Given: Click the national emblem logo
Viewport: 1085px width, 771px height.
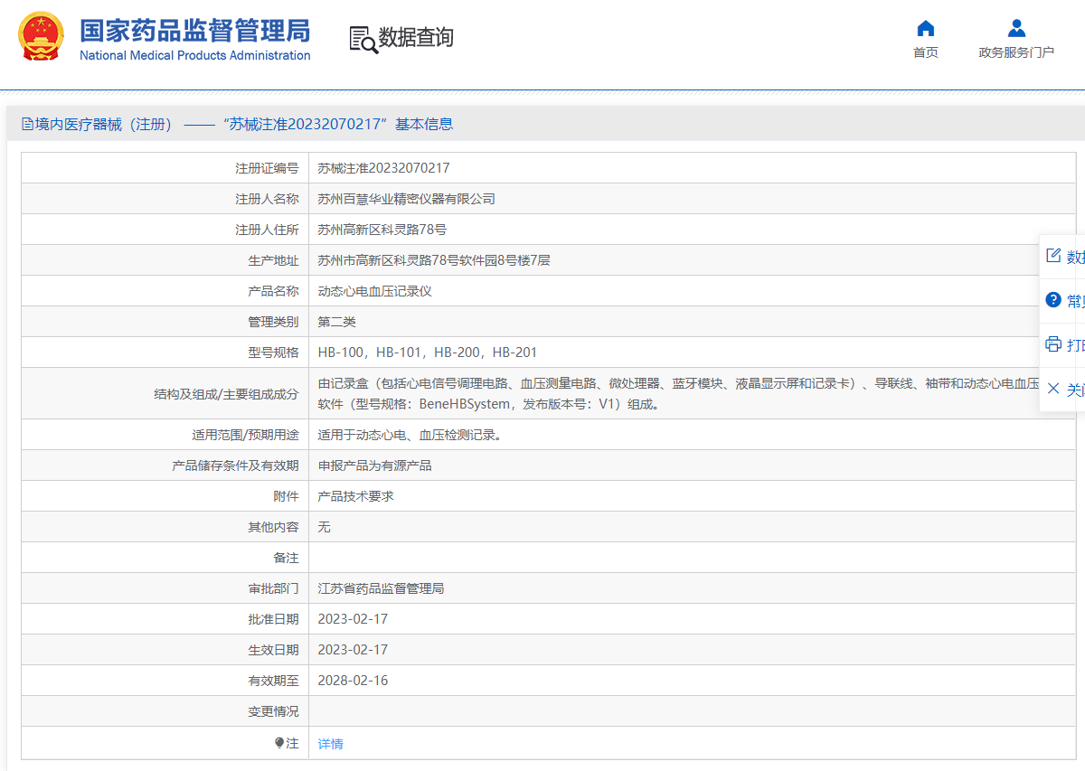Looking at the screenshot, I should (41, 37).
